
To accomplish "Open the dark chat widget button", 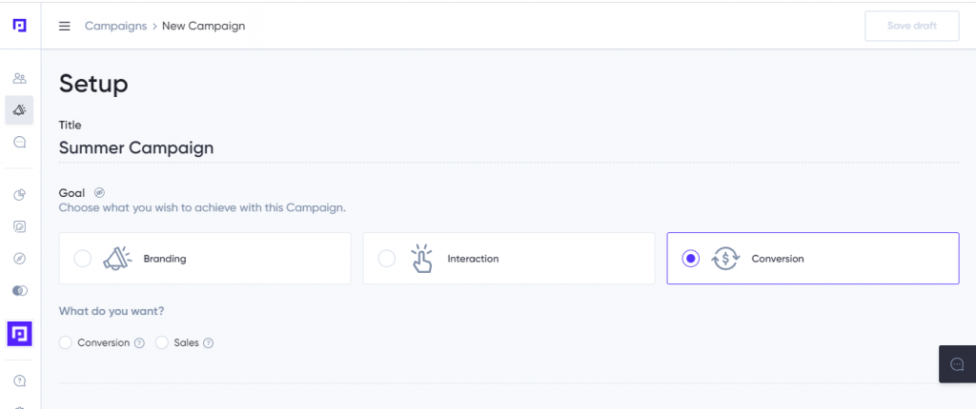I will [957, 364].
